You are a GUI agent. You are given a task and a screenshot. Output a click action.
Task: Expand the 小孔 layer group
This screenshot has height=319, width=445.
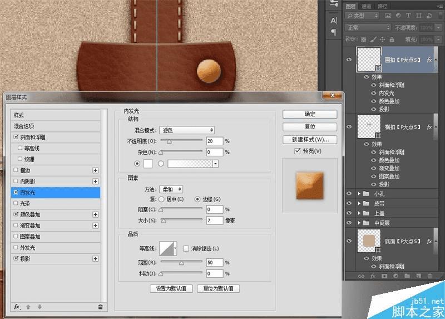359,193
